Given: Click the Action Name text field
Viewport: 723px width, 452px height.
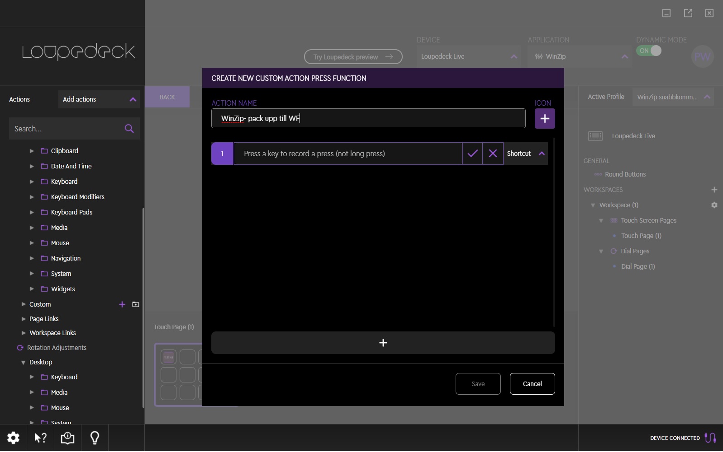Looking at the screenshot, I should click(368, 118).
